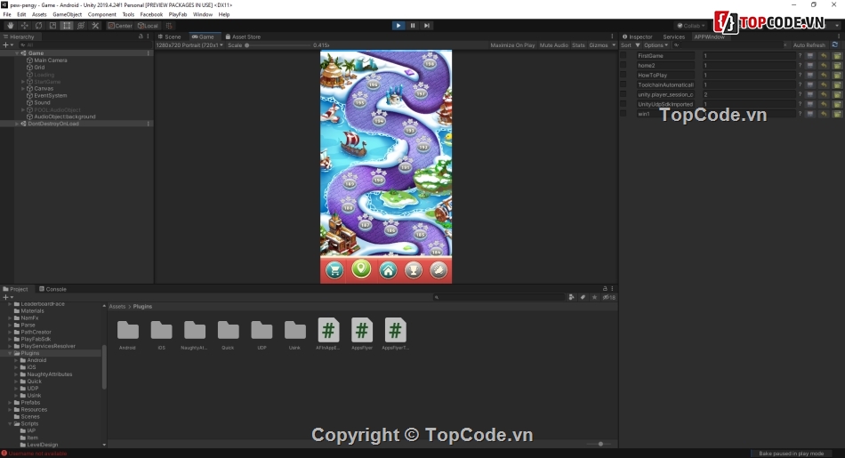
Task: Collapse the Game scene in Hierarchy
Action: [17, 53]
